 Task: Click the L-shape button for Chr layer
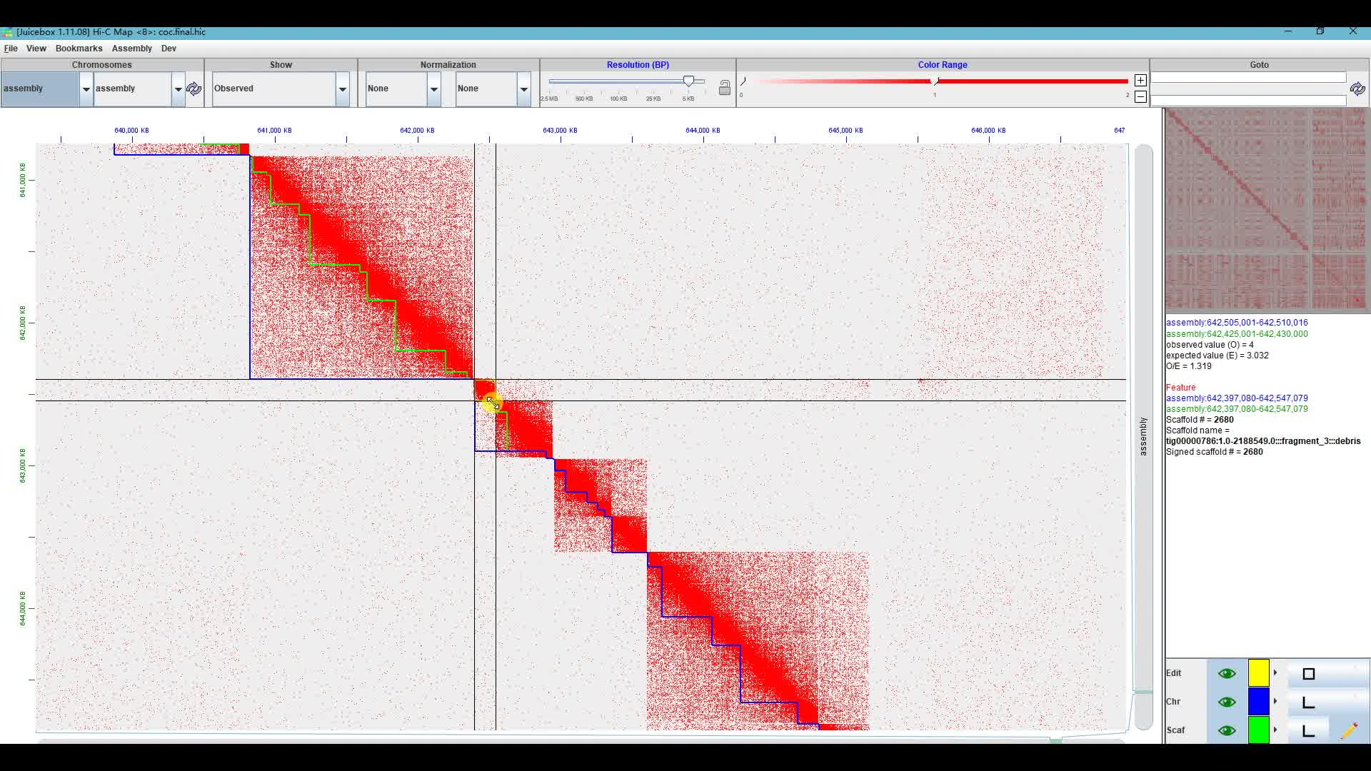pos(1308,702)
